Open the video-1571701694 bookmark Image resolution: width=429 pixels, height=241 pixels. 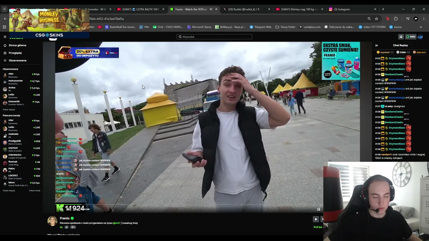[372, 27]
